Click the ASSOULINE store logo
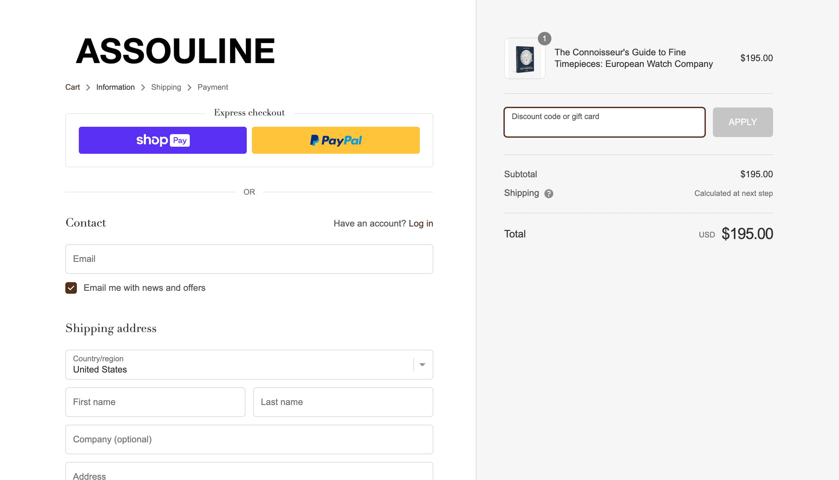The height and width of the screenshot is (480, 839). 175,51
